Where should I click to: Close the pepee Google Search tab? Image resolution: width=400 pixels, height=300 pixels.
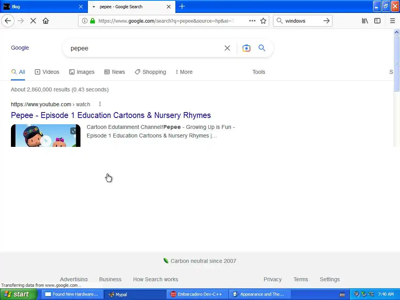pyautogui.click(x=169, y=7)
